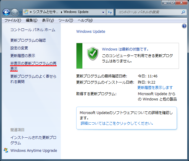This screenshot has width=189, height=161.
Task: Click the blue help question mark icon
Action: click(x=184, y=26)
